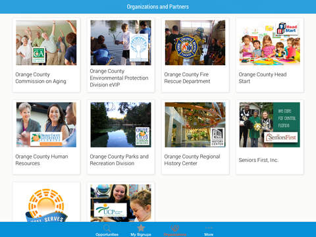
Task: Tap the Head Start logo badge
Action: [x=288, y=28]
